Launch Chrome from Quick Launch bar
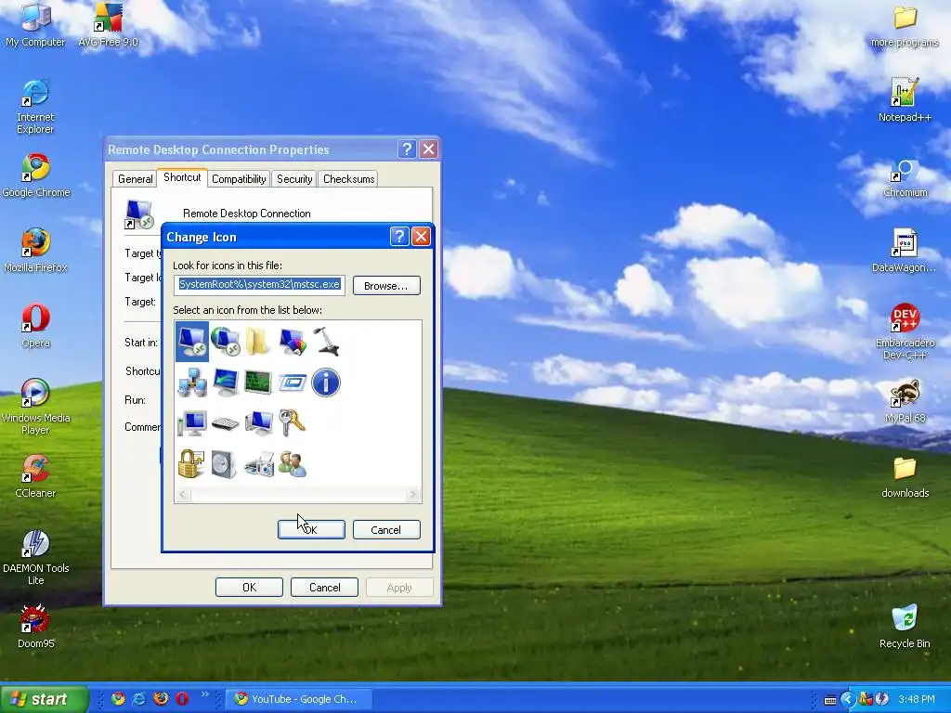This screenshot has width=951, height=713. click(x=118, y=698)
